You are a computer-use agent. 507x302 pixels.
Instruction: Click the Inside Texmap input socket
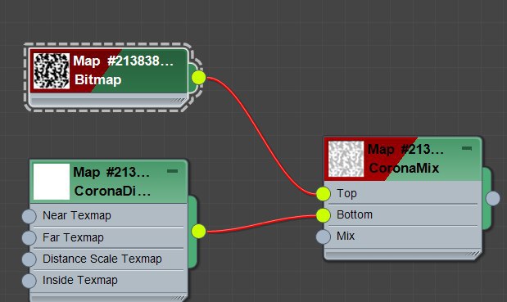pyautogui.click(x=29, y=281)
